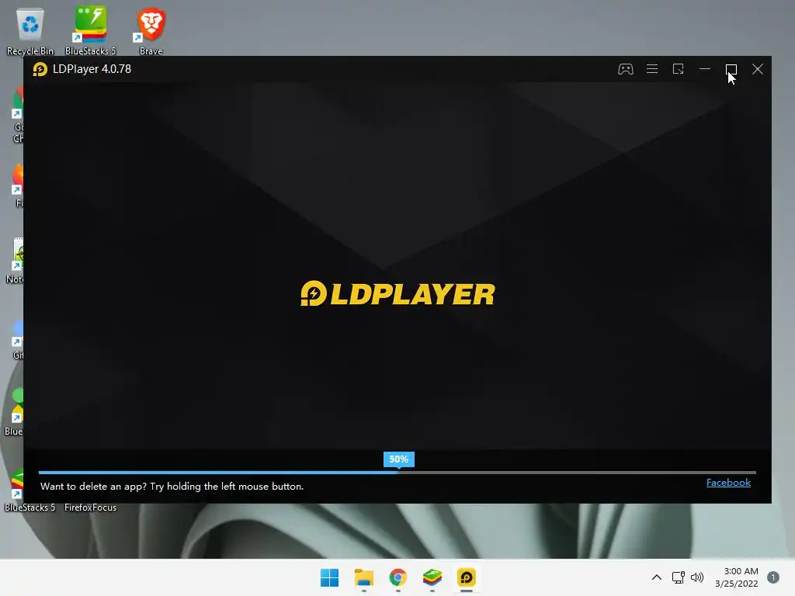Screen dimensions: 795x596
Task: Minimize the LDPlayer window
Action: [x=705, y=69]
